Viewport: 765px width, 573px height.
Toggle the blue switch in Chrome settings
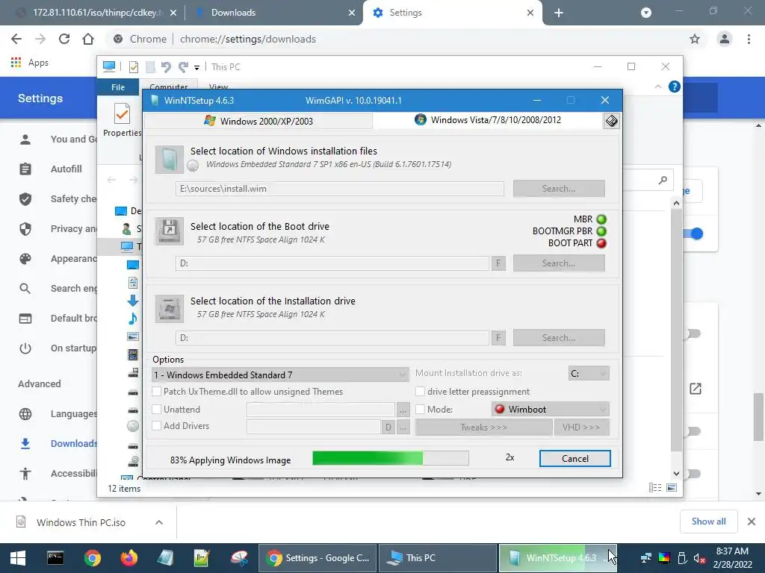tap(693, 234)
